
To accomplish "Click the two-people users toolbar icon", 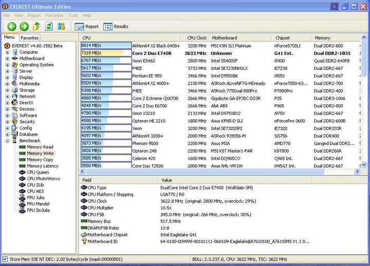I will point(61,26).
